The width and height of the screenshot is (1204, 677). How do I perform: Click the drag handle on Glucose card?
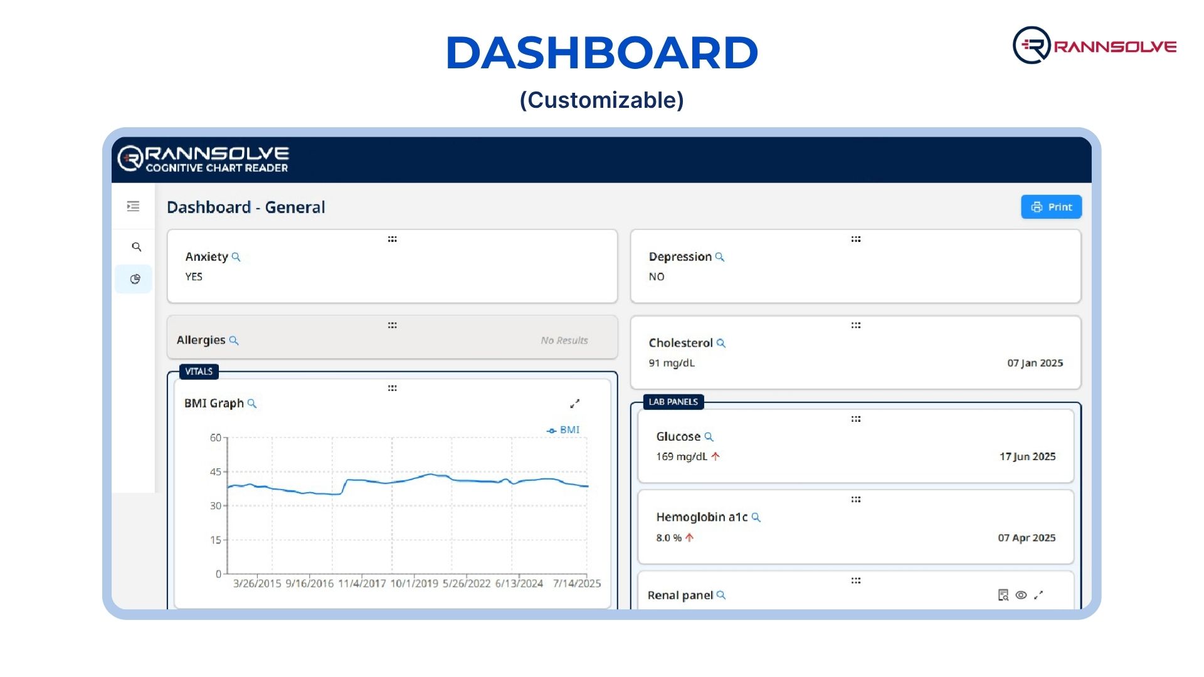pos(855,419)
